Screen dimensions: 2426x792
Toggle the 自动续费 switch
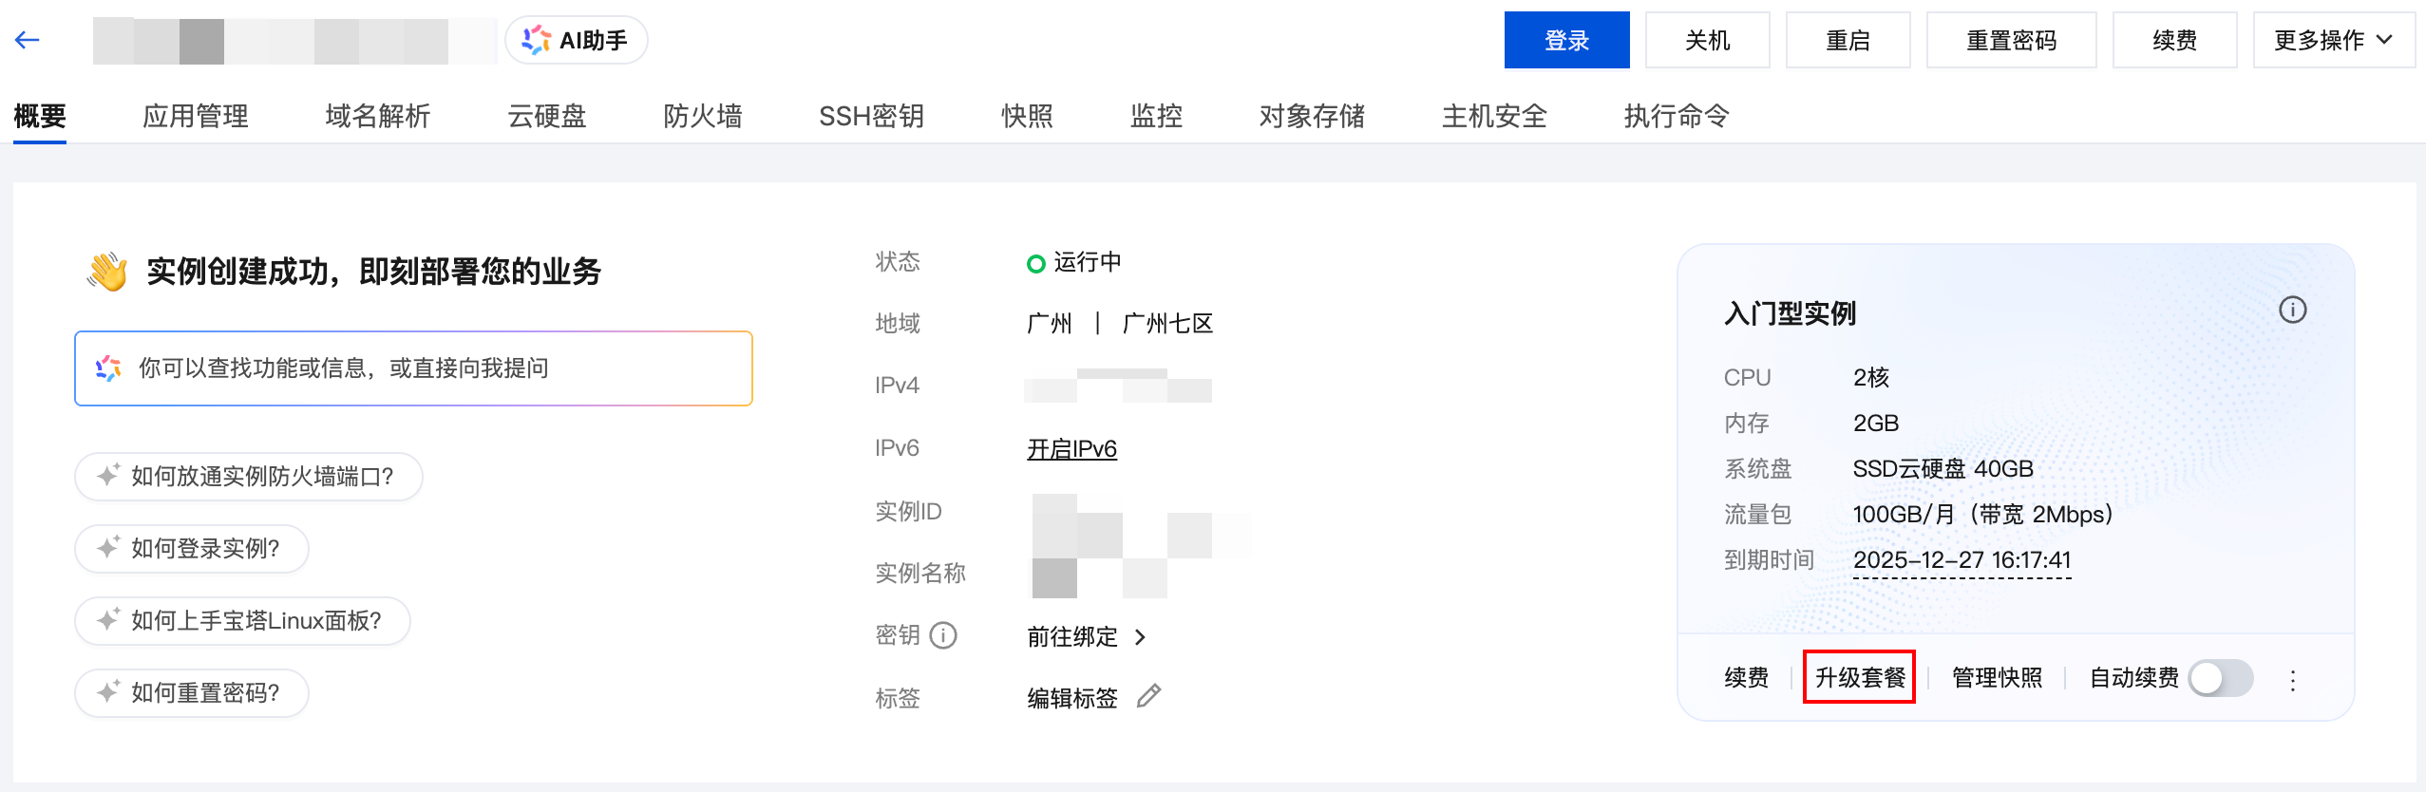(2220, 678)
